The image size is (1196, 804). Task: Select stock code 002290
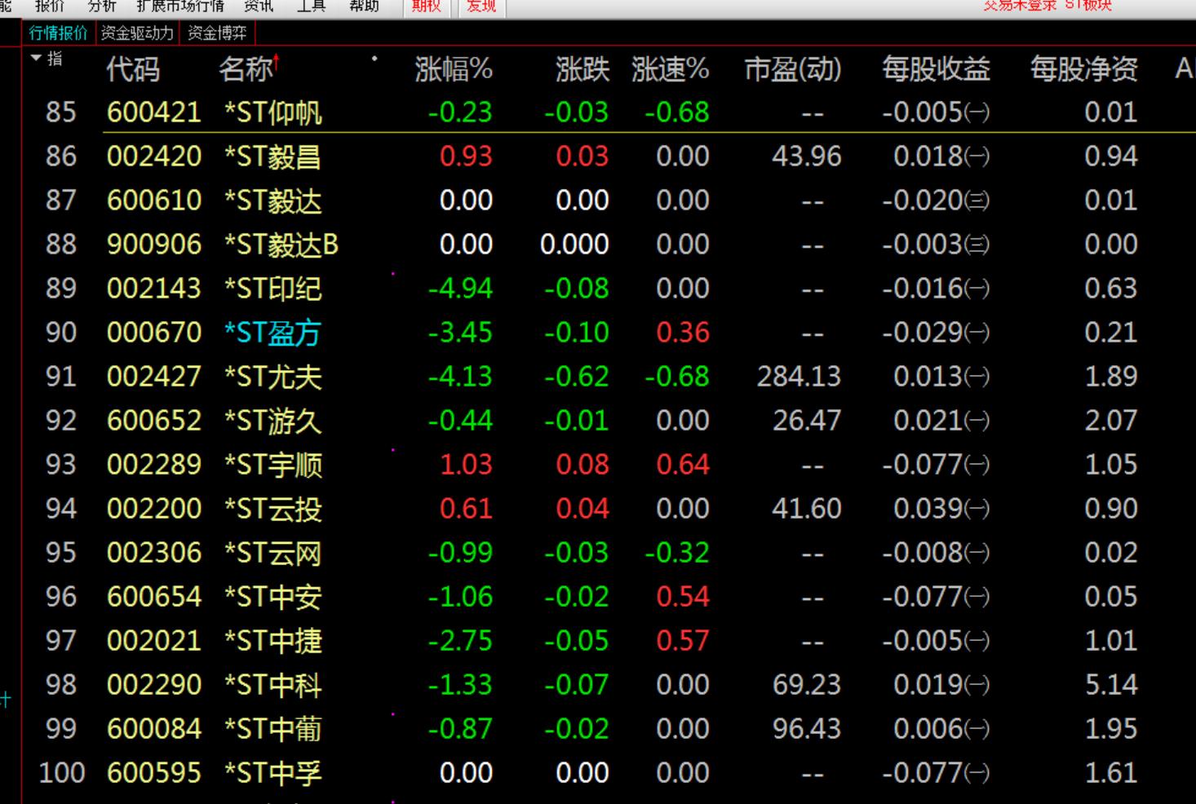[x=154, y=684]
